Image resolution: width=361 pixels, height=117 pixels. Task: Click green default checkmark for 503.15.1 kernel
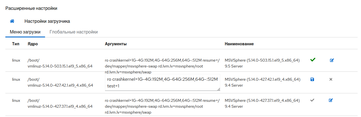[312, 60]
